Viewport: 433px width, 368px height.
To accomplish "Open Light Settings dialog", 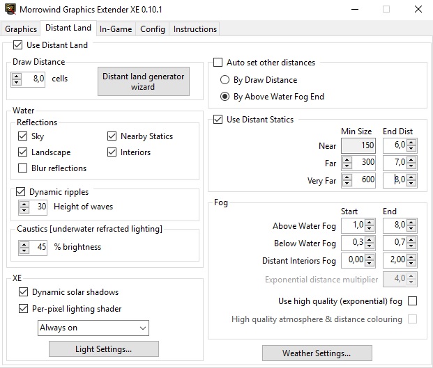I will (x=104, y=349).
